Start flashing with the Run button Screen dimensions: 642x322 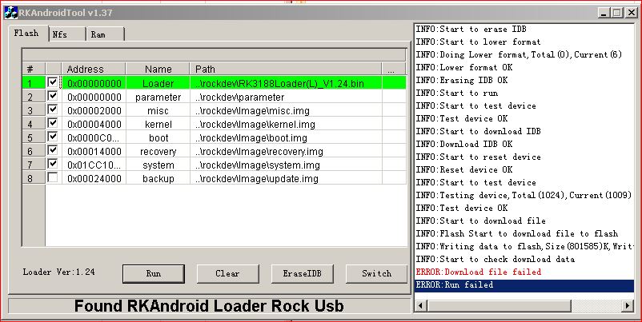[x=154, y=273]
